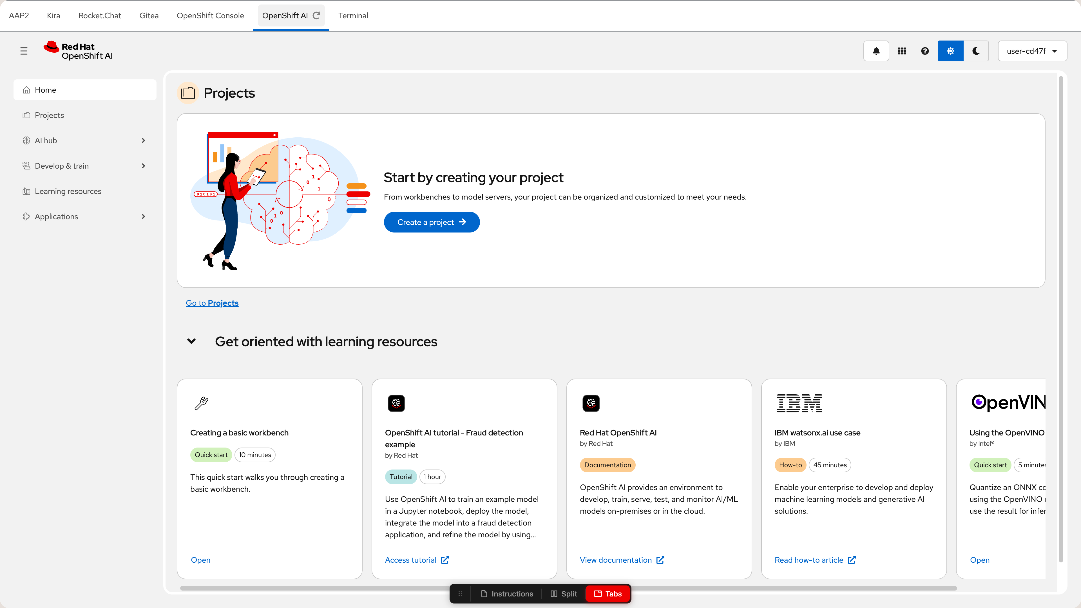
Task: Click the How-to label on IBM card
Action: point(790,465)
